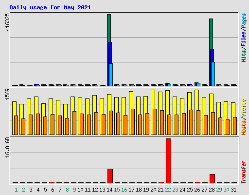
Task: Click day label 28
Action: click(x=212, y=190)
